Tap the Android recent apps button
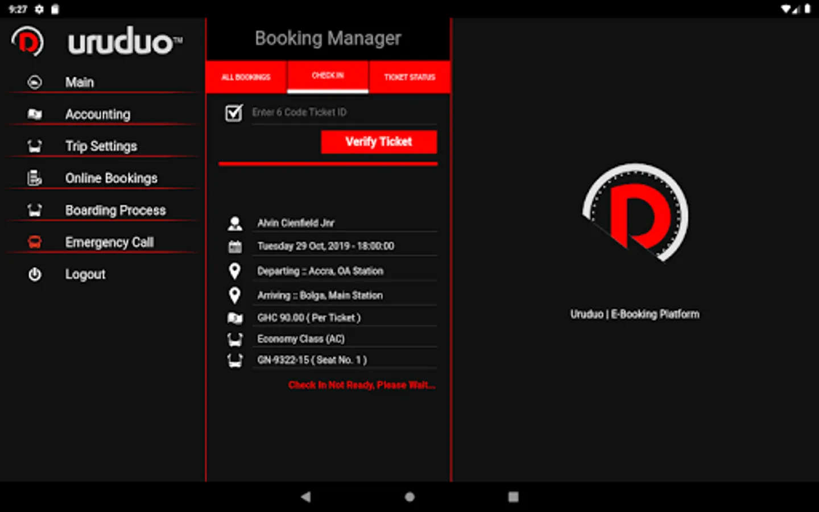Viewport: 819px width, 512px height. pos(513,497)
